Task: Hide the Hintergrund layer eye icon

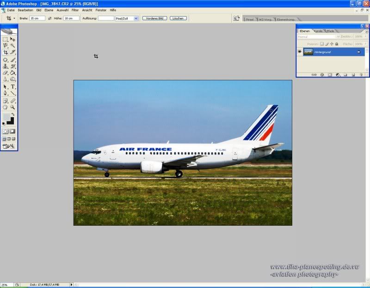Action: click(300, 52)
